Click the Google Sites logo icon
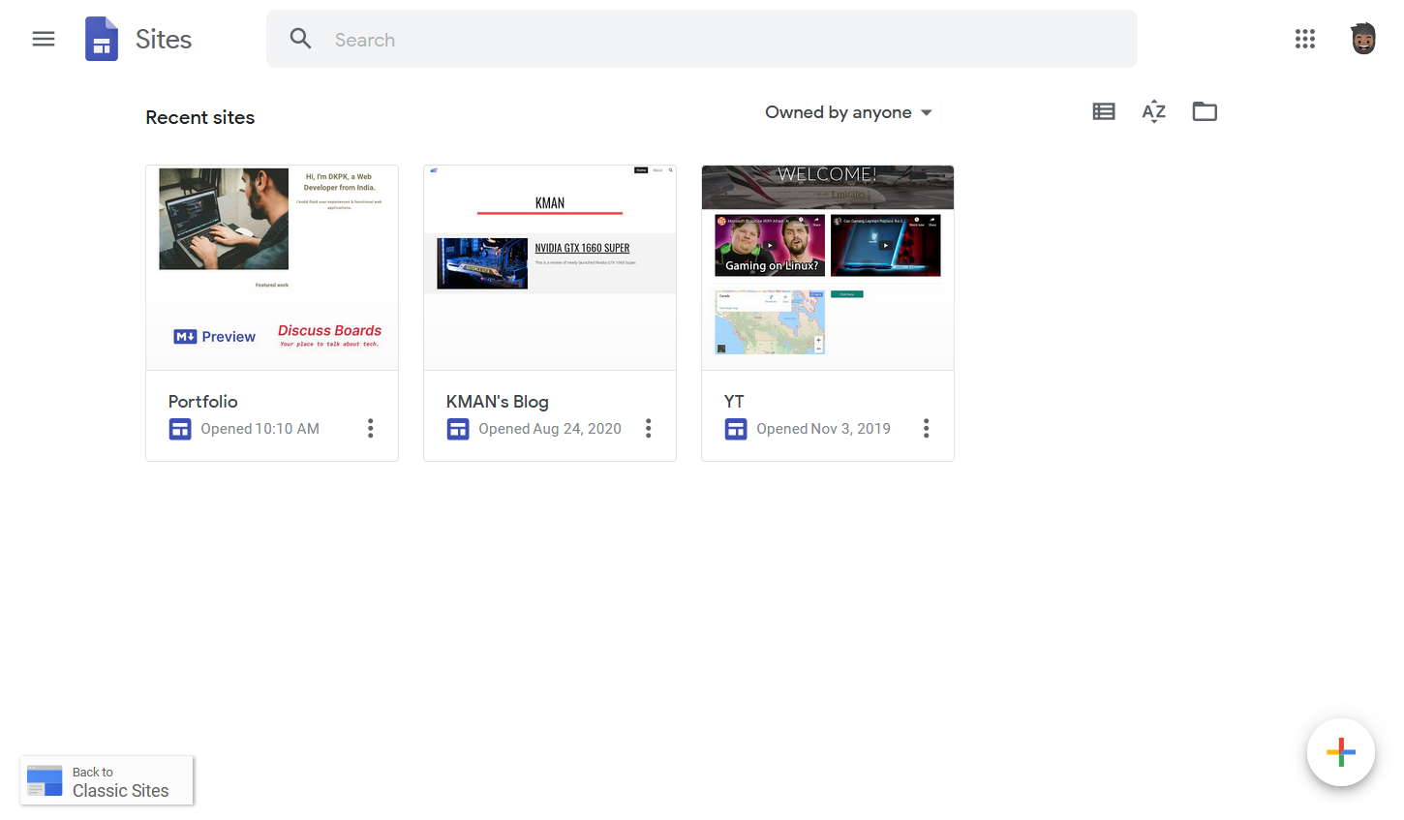Image resolution: width=1404 pixels, height=820 pixels. (x=101, y=39)
